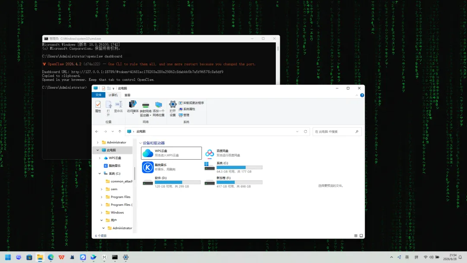Viewport: 467px width, 263px height.
Task: Click 添加一个网络位置 (Add a network location) icon
Action: click(158, 109)
